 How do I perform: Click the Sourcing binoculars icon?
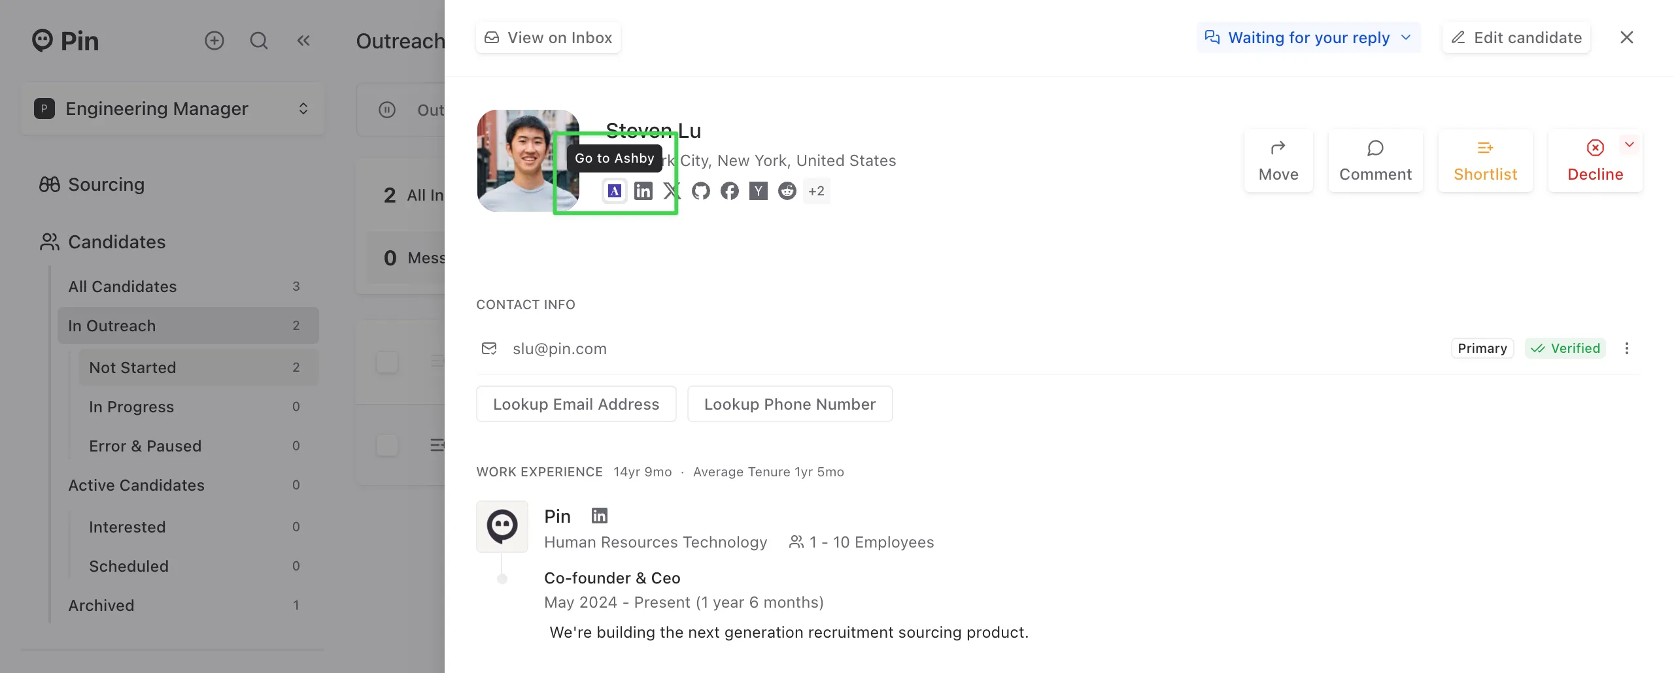coord(50,184)
